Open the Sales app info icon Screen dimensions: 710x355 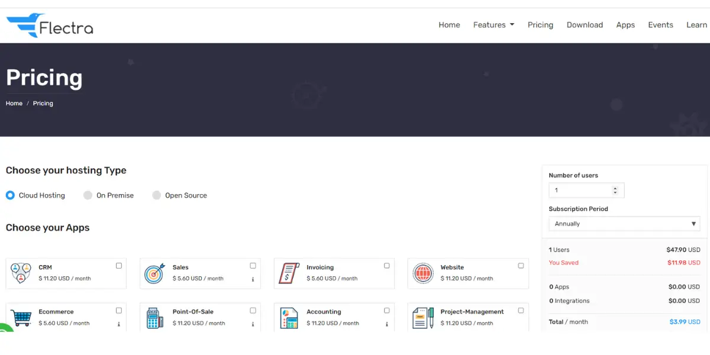[x=253, y=279]
